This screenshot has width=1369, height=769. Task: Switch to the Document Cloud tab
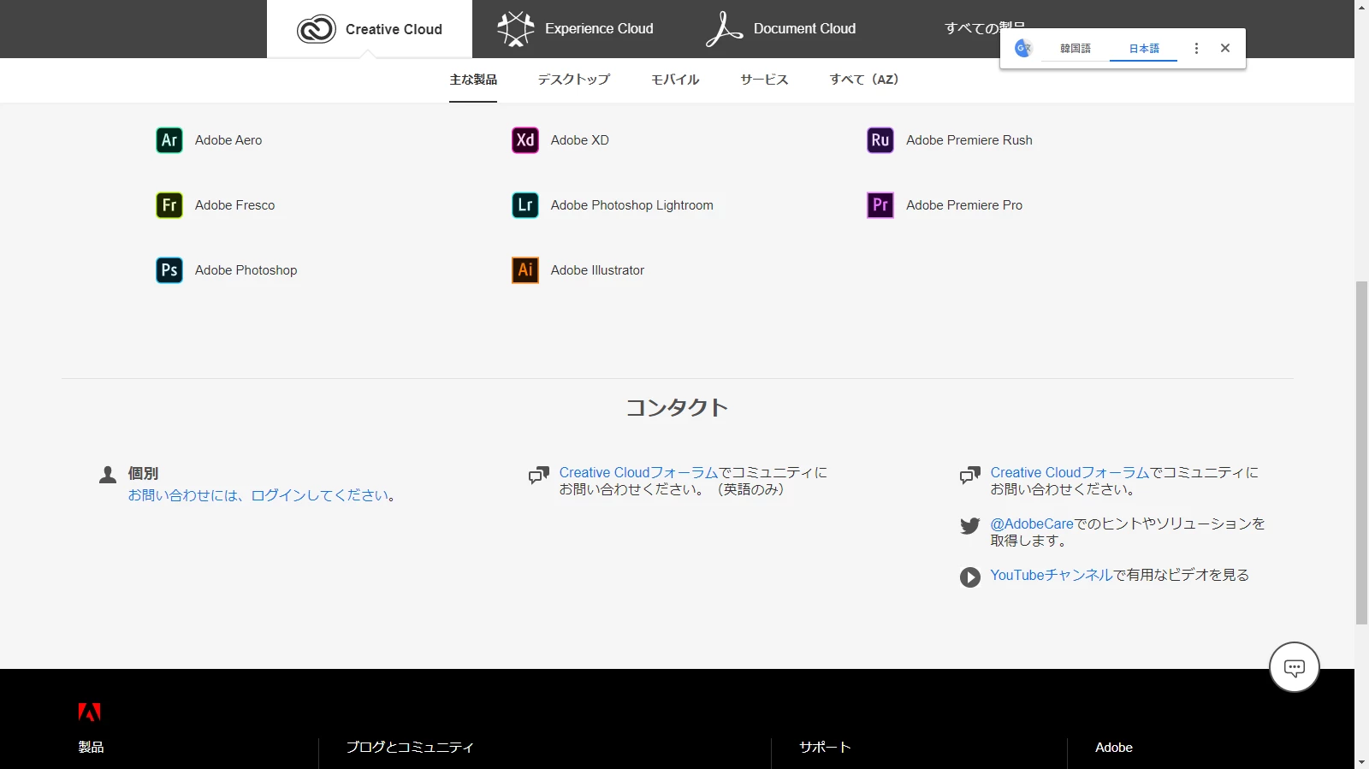pyautogui.click(x=781, y=29)
